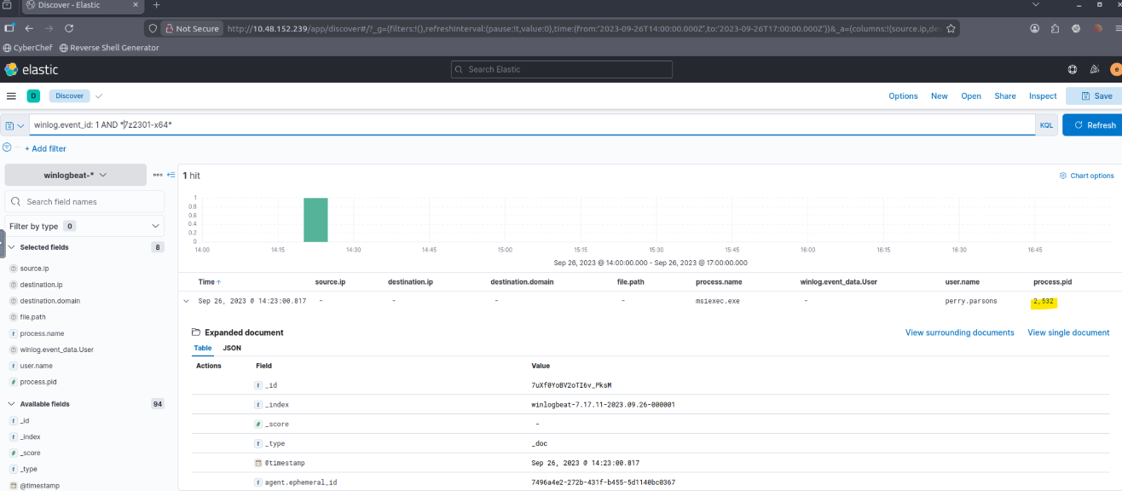Viewport: 1122px width, 491px height.
Task: Collapse the Selected fields section
Action: click(11, 247)
